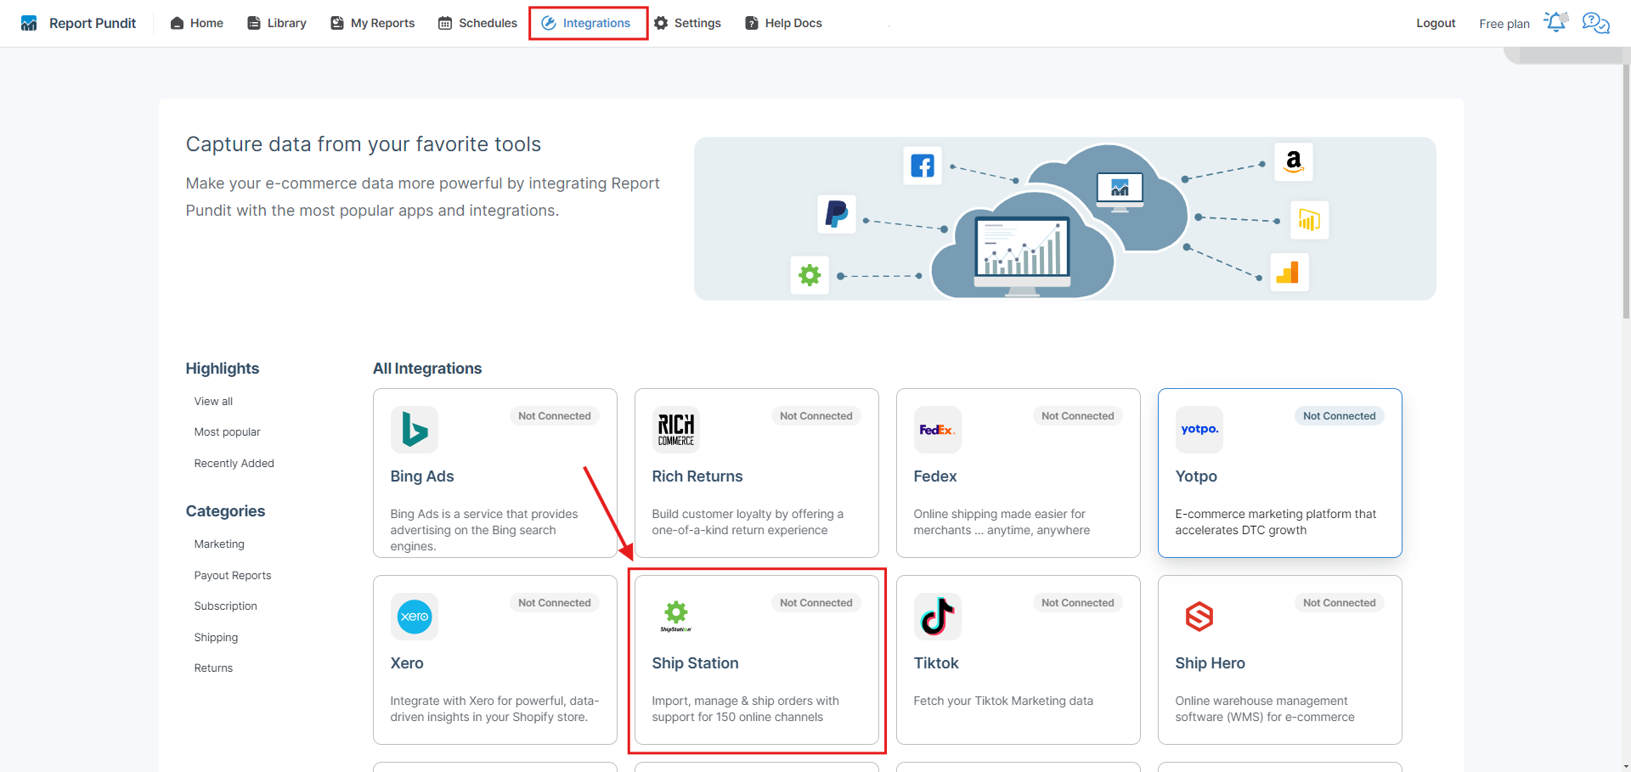Click the Ship Hero logo icon
Image resolution: width=1631 pixels, height=772 pixels.
1199,617
